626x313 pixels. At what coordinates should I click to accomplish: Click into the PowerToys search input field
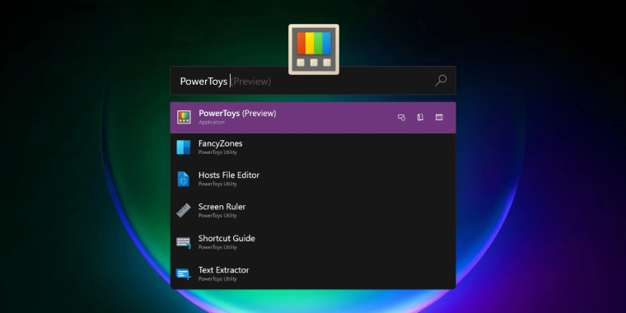point(313,81)
